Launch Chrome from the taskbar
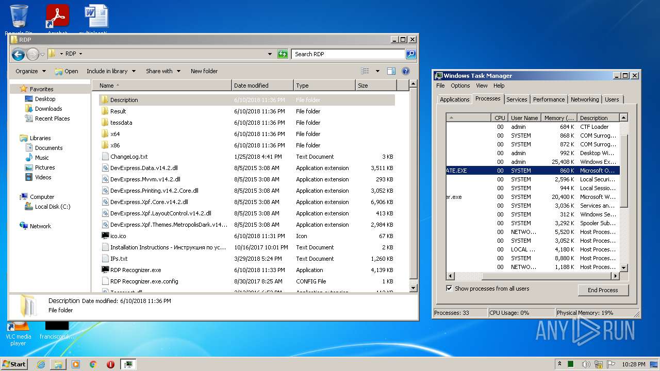Viewport: 660px width, 371px height. point(93,364)
